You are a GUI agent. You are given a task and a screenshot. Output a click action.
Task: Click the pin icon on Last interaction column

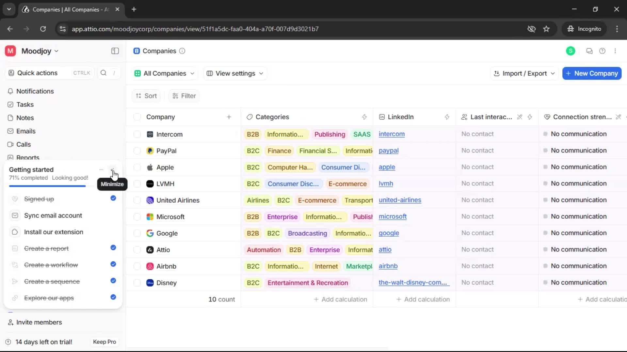(519, 117)
